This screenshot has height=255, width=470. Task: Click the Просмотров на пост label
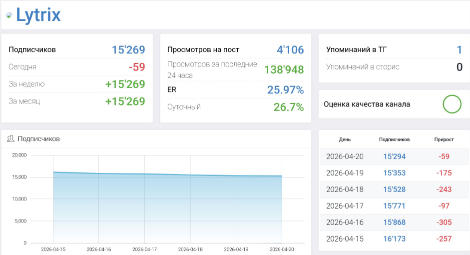click(203, 49)
